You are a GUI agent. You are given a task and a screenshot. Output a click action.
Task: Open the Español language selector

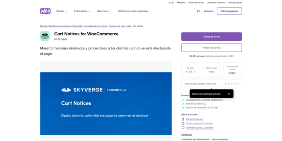[181, 3]
